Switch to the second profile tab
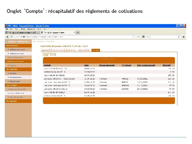This screenshot has height=144, width=192. click(x=58, y=50)
